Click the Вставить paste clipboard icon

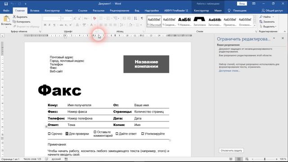[x=6, y=19]
